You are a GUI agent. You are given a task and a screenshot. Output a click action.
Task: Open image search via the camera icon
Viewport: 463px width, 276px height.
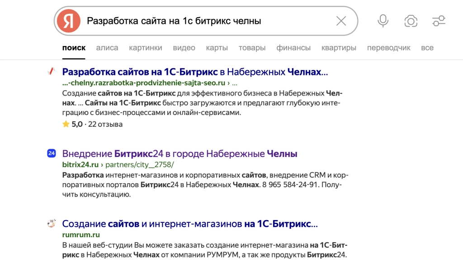(x=411, y=21)
